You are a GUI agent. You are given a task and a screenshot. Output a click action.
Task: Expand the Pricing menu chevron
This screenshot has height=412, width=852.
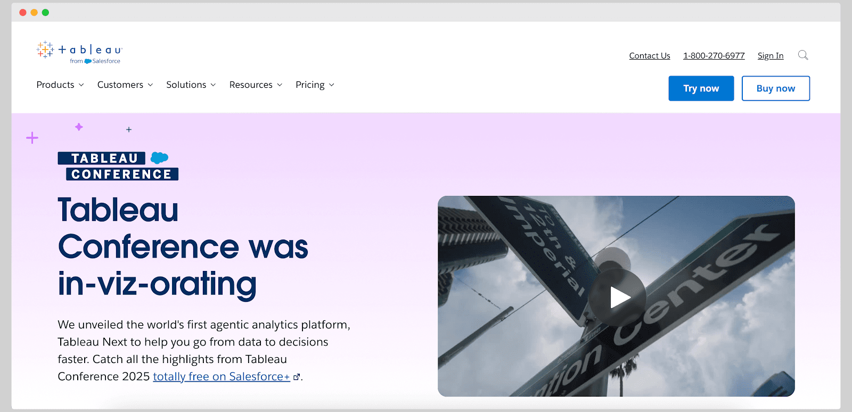(332, 85)
